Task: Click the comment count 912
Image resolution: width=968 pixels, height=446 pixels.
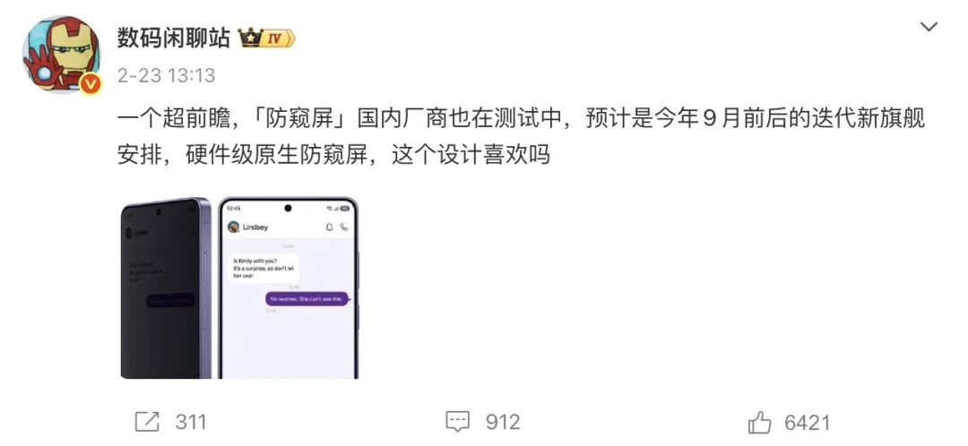Action: point(503,422)
